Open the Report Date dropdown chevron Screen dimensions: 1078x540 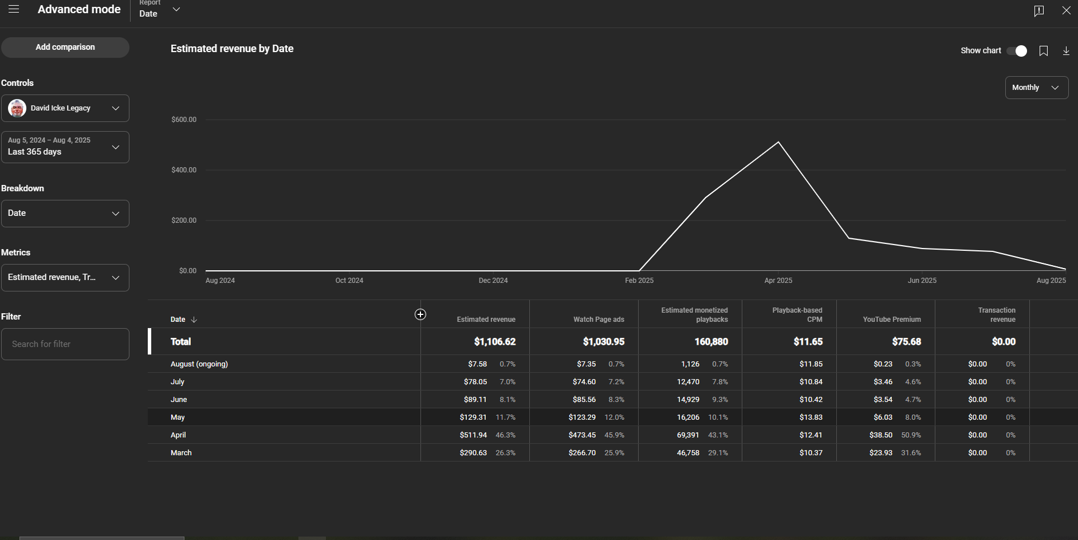176,10
